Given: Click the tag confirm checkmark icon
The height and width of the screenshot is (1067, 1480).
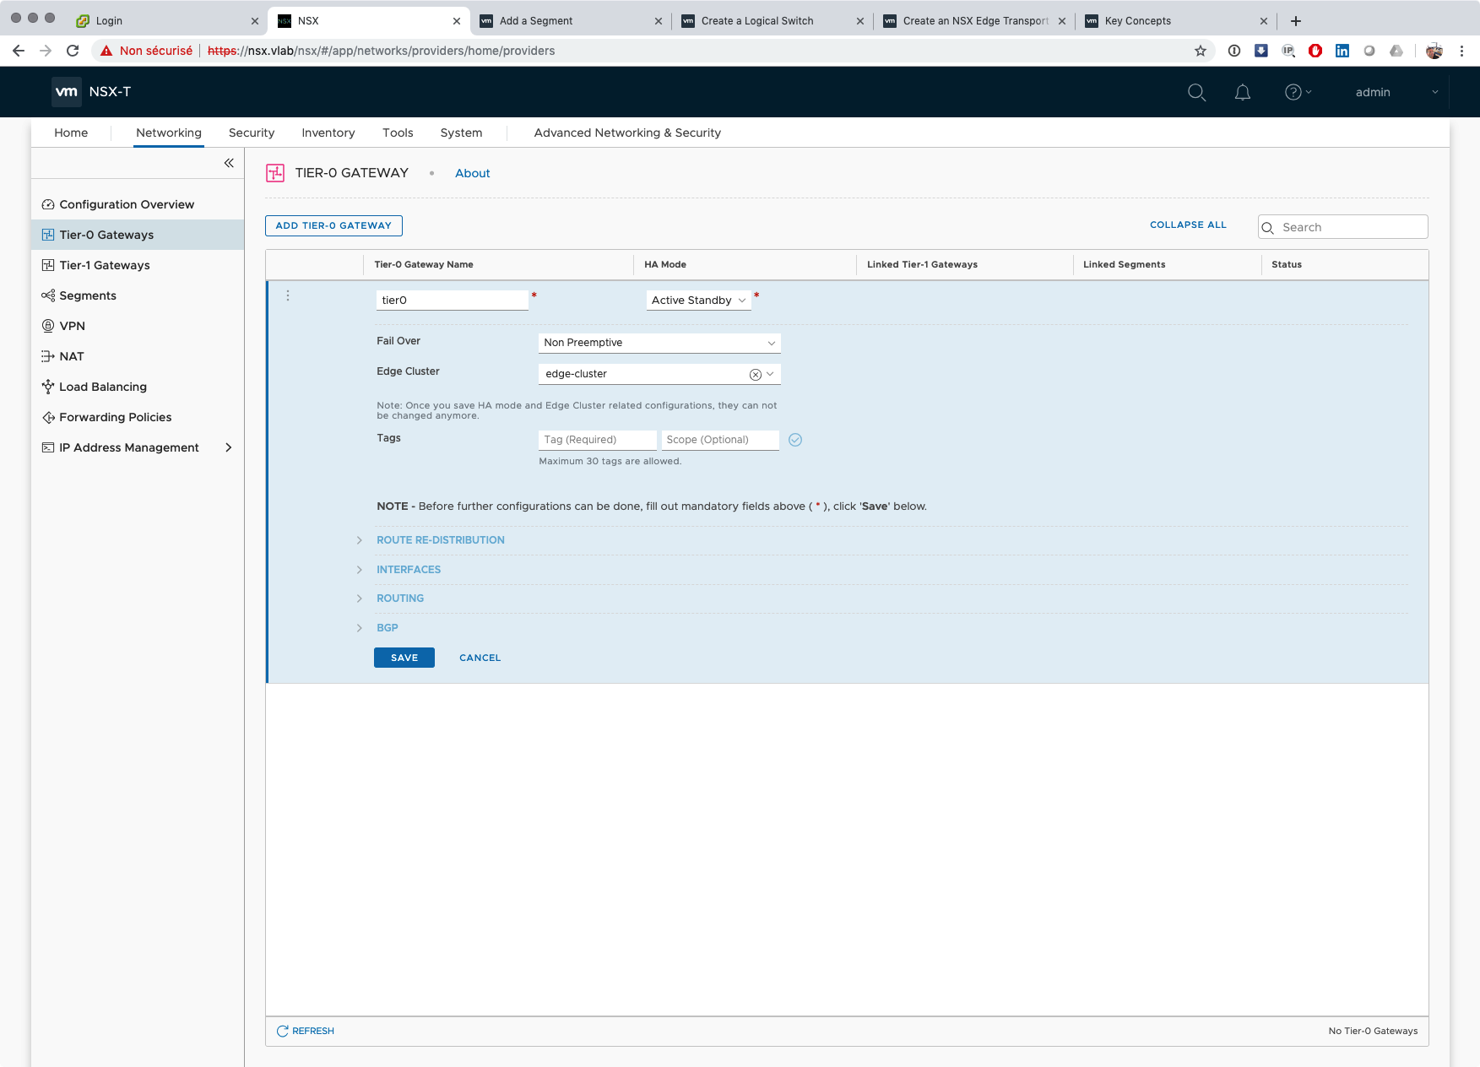Looking at the screenshot, I should 794,440.
